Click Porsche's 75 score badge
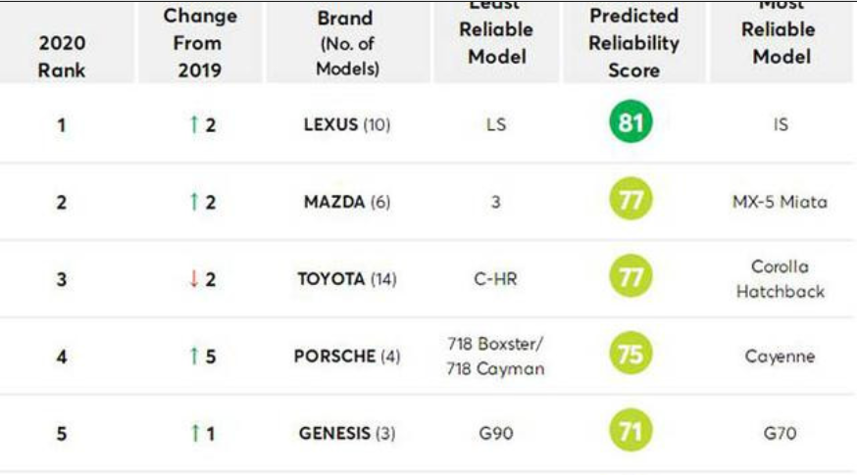This screenshot has width=857, height=475. [631, 356]
